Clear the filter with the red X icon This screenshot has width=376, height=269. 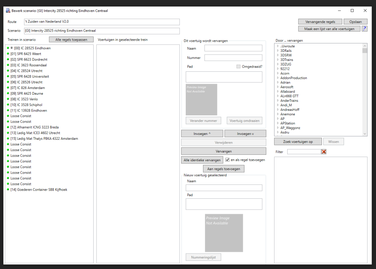(324, 152)
